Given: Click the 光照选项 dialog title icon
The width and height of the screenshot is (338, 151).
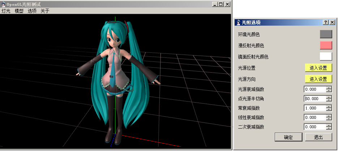Looking at the screenshot, I should (238, 22).
